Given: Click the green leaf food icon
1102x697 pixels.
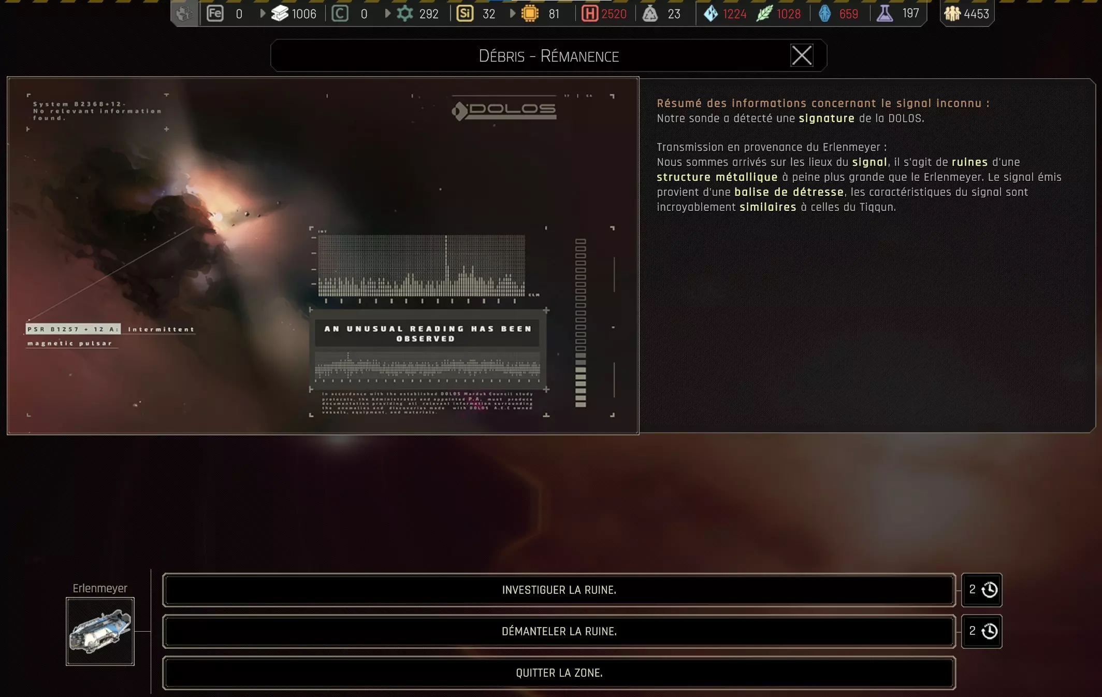Looking at the screenshot, I should (x=764, y=13).
